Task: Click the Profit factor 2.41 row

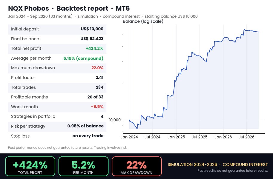Action: pyautogui.click(x=57, y=78)
